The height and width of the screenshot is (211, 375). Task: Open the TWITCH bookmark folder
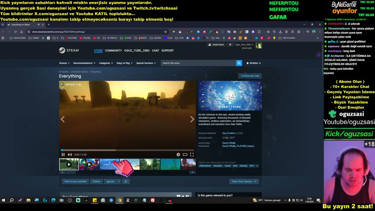(112, 38)
